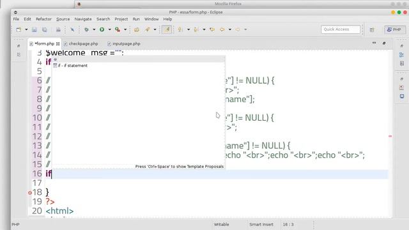409x230 pixels.
Task: Click the left sidebar restore icon
Action: 19,45
